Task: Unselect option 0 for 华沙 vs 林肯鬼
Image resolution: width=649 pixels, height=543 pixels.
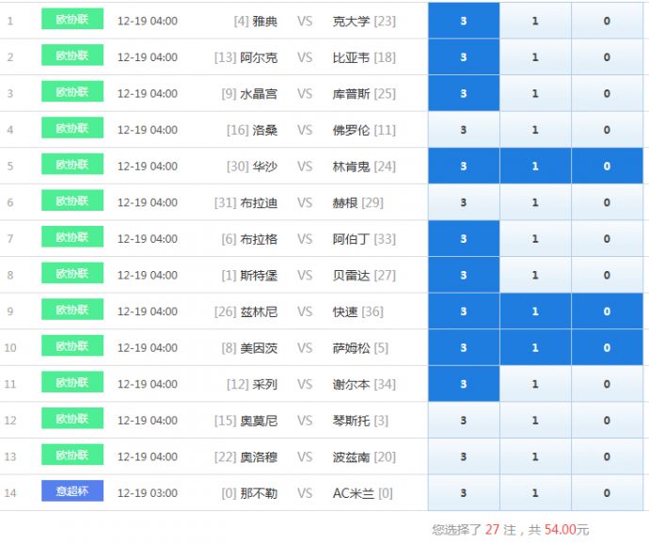Action: (x=607, y=167)
